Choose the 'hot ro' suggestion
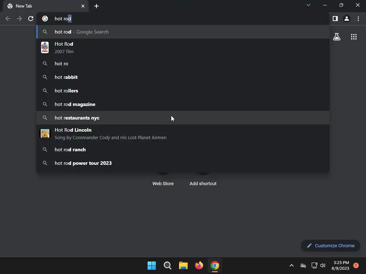 pos(183,64)
